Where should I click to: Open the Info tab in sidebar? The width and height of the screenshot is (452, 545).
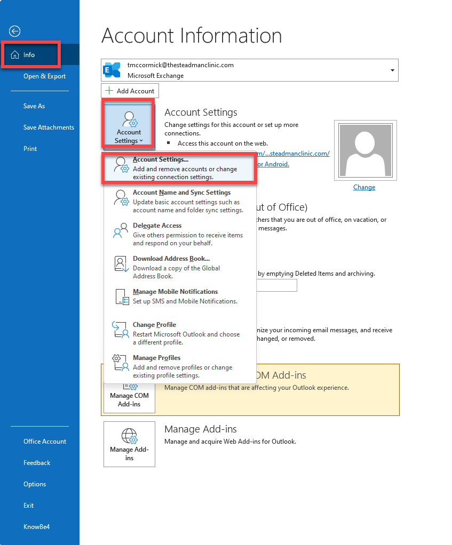point(39,54)
